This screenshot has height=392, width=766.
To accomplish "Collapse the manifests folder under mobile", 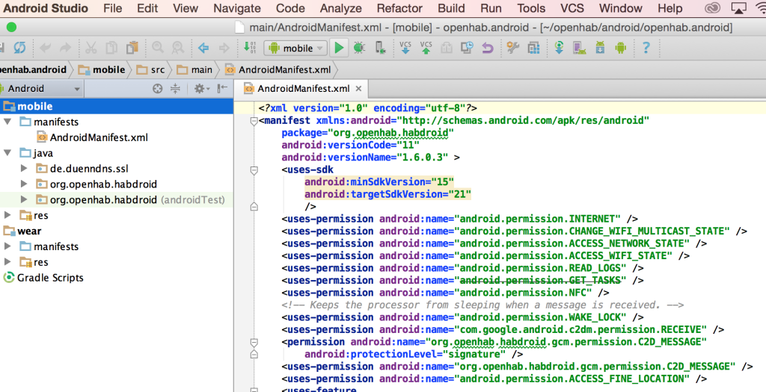I will [7, 122].
